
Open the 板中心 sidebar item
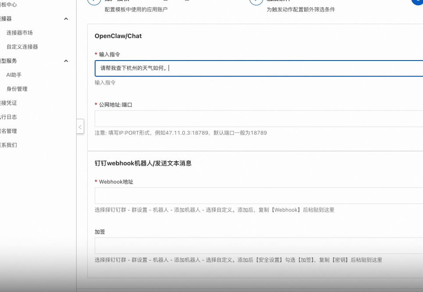[8, 4]
